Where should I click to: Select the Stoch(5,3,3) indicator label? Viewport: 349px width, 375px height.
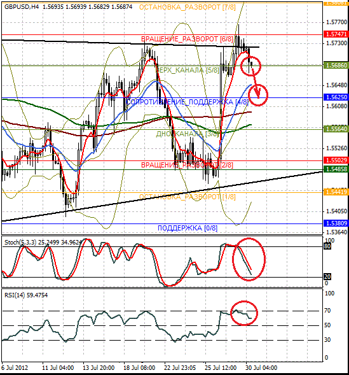[20, 243]
